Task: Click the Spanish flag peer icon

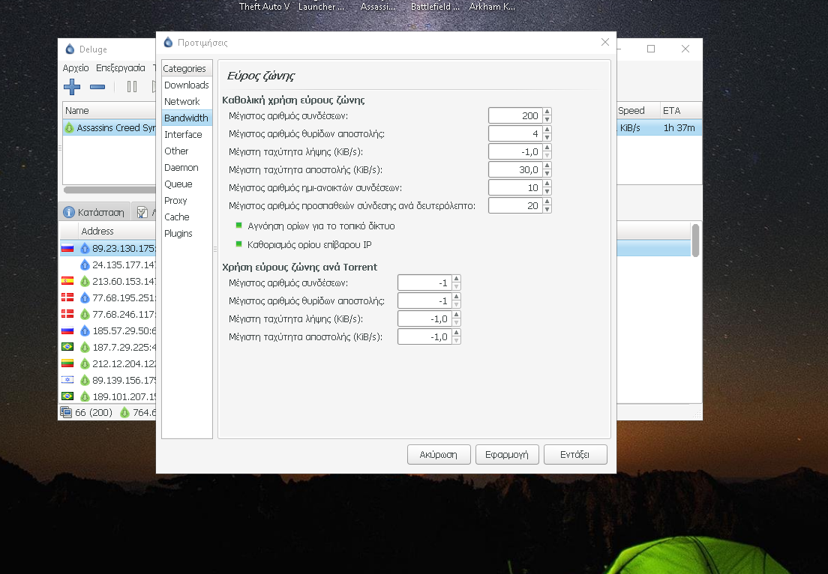Action: tap(67, 281)
